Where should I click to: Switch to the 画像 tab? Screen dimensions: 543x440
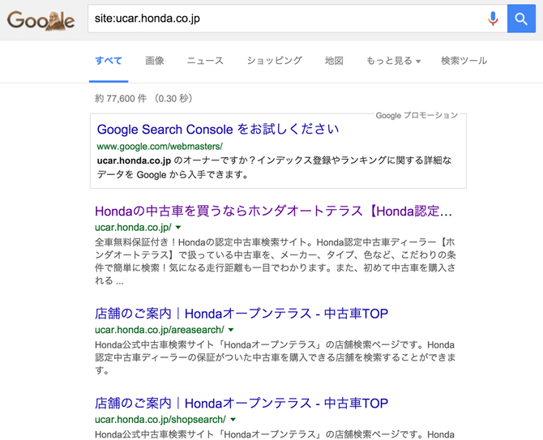[155, 61]
